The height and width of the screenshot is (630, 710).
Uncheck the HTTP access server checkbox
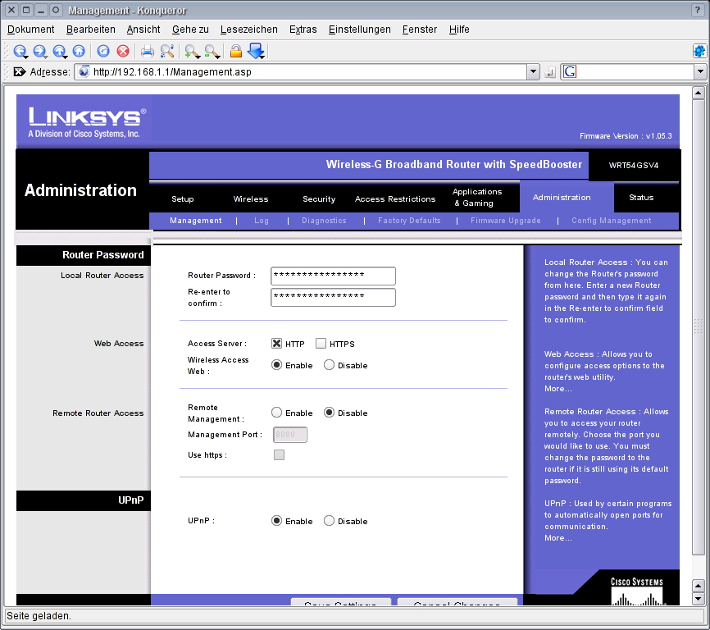[276, 344]
